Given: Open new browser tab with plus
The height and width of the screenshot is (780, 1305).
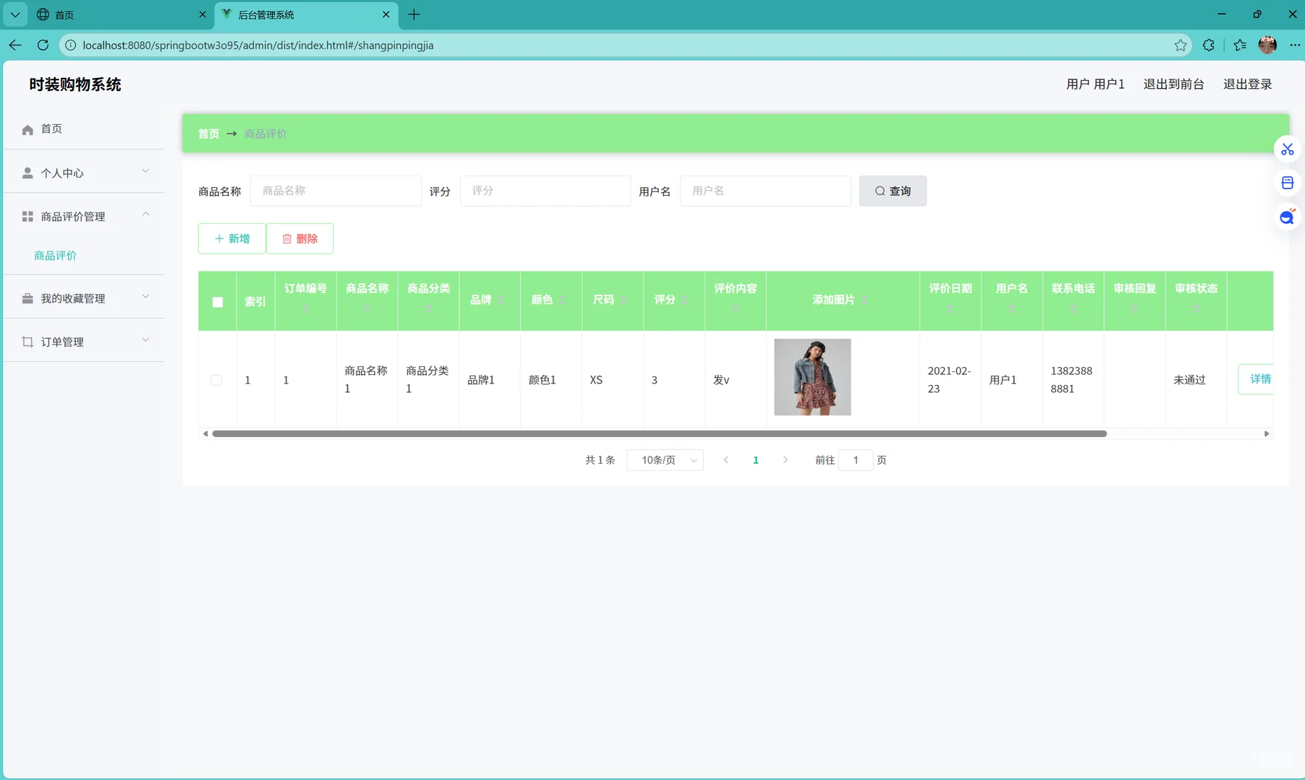Looking at the screenshot, I should (414, 14).
